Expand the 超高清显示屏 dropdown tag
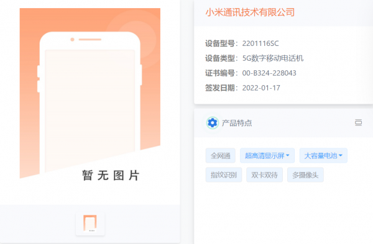The width and height of the screenshot is (373, 244). coord(267,156)
